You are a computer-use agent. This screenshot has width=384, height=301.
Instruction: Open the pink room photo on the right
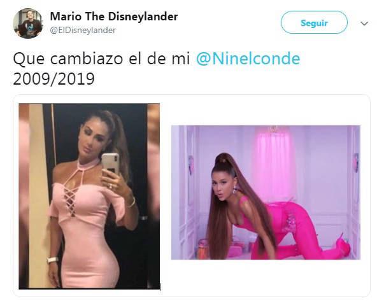point(266,192)
